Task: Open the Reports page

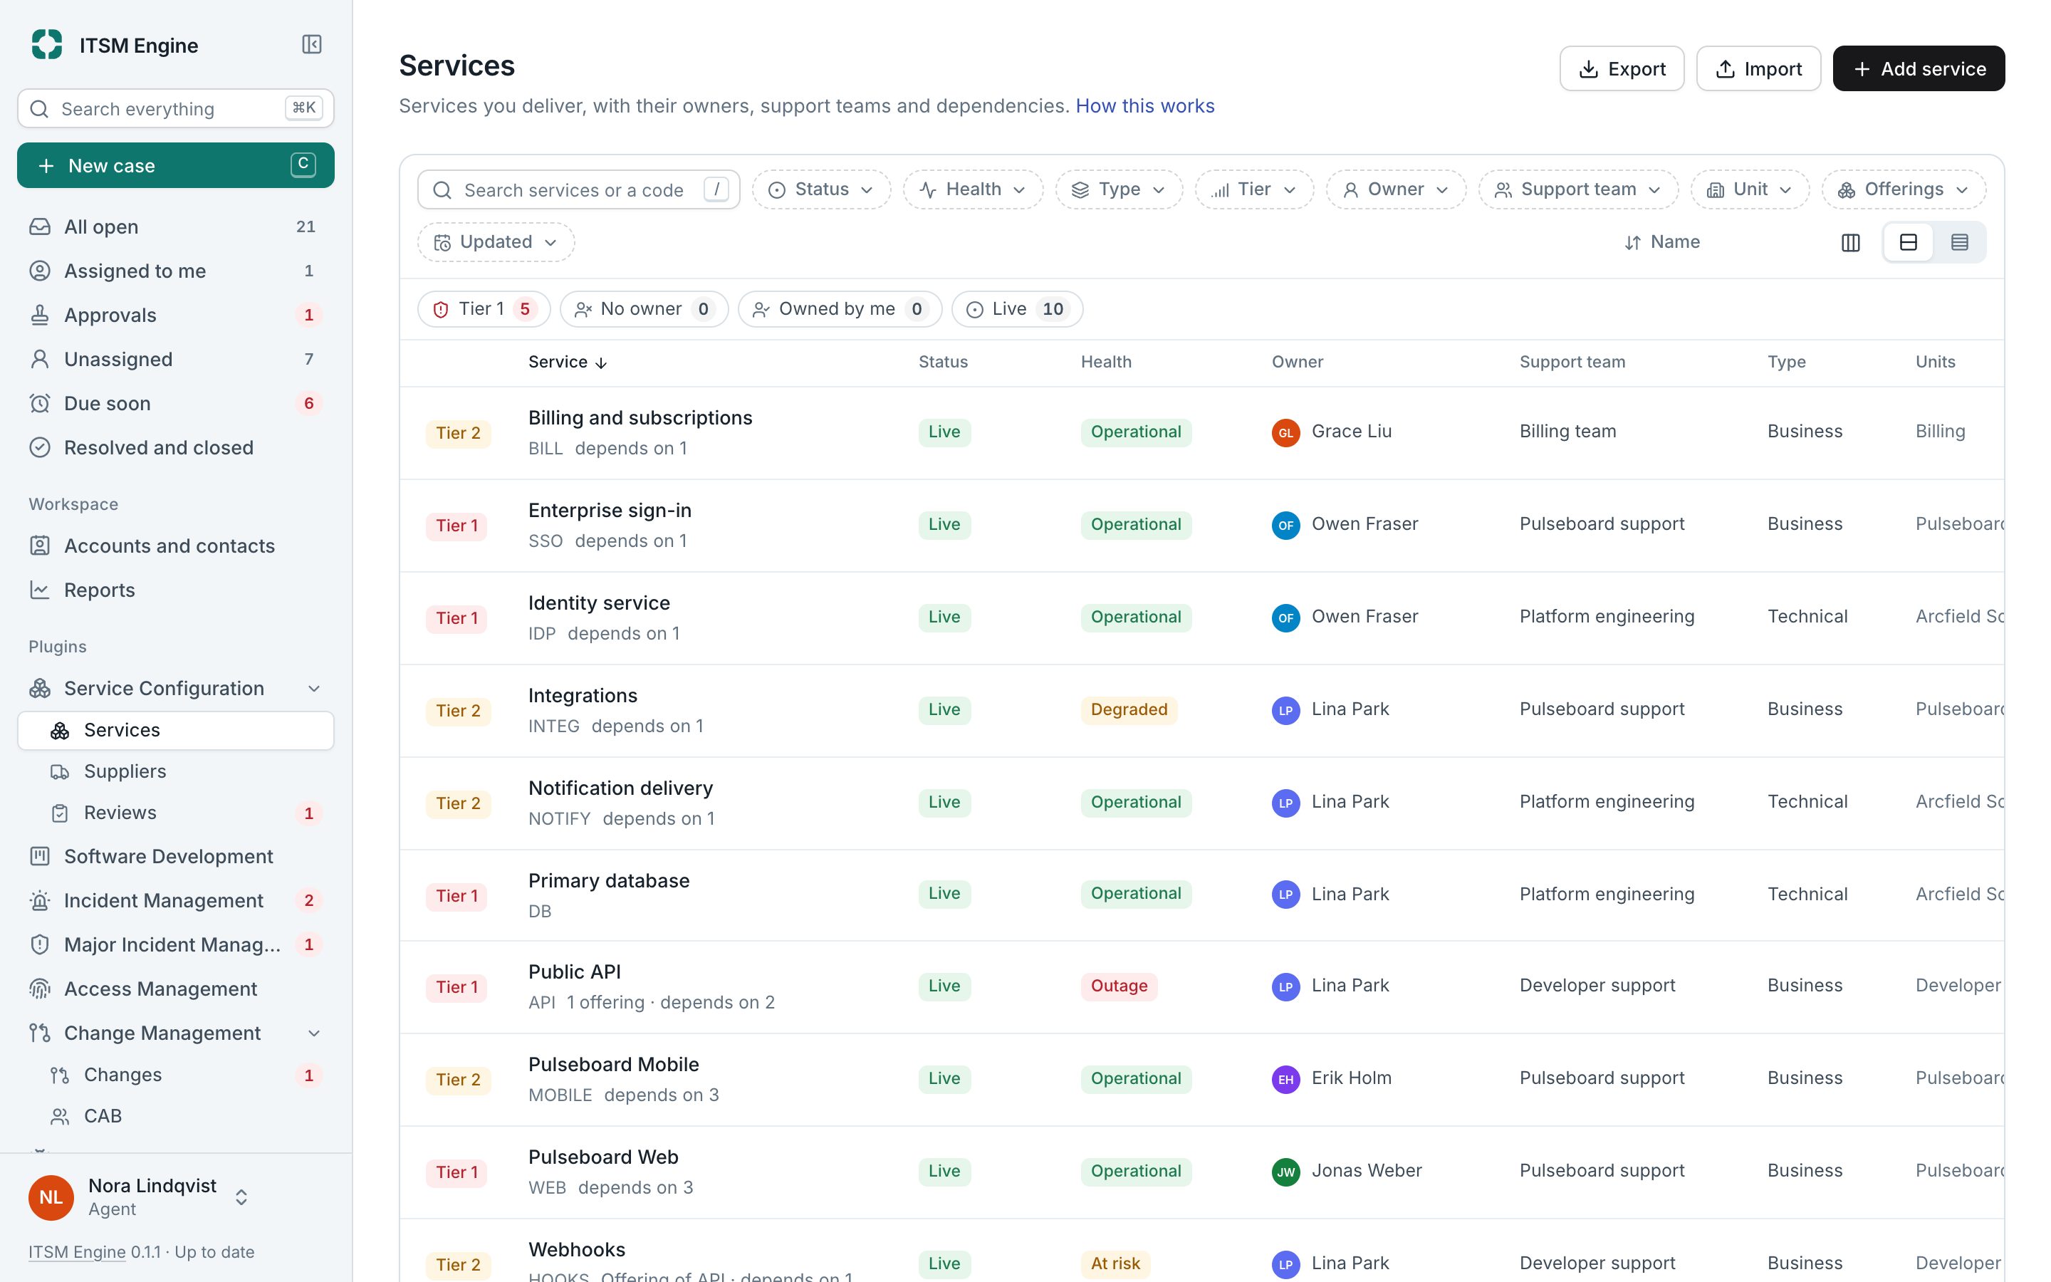Action: (x=175, y=590)
